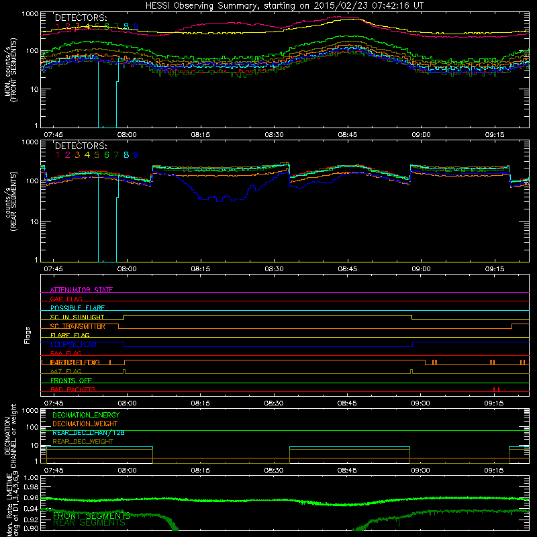537x537 pixels.
Task: Click the FLARE_FLAG label
Action: pyautogui.click(x=70, y=335)
